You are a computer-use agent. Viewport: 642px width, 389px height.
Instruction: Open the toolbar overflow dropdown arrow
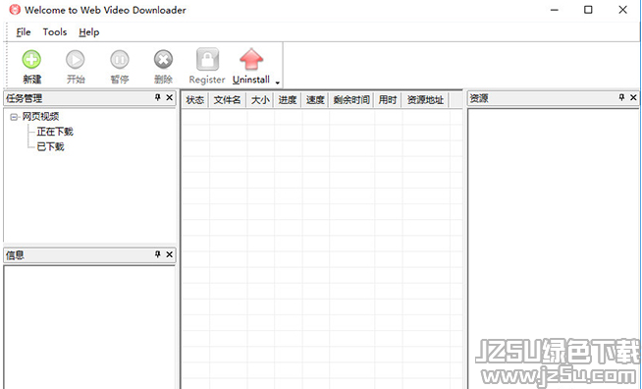pos(278,83)
